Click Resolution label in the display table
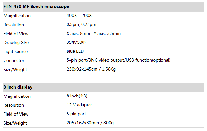This screenshot has height=131, width=207. (14, 105)
